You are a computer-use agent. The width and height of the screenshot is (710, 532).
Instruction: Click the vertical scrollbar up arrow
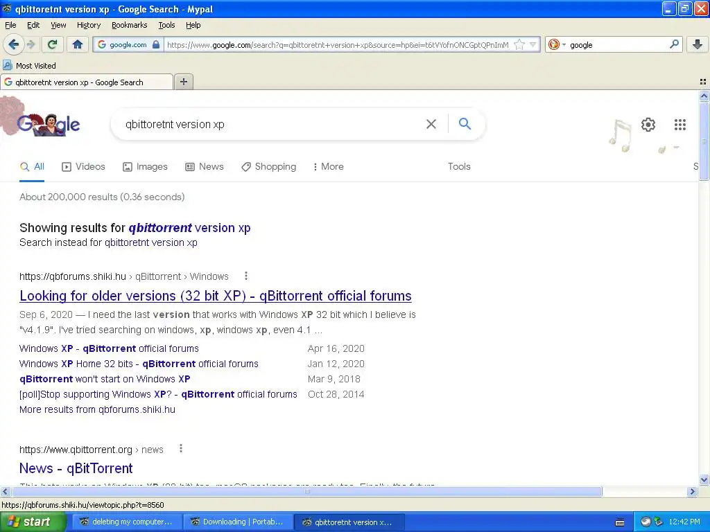704,96
